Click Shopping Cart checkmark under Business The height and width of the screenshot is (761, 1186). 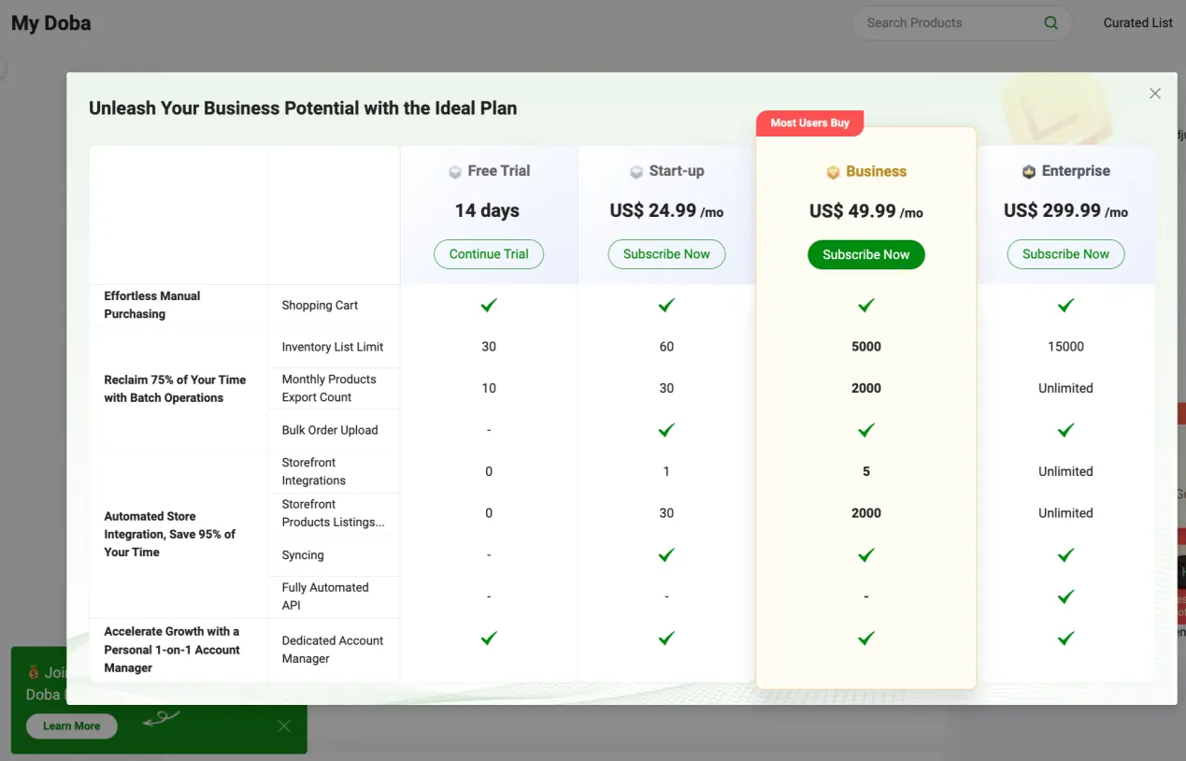(x=866, y=305)
